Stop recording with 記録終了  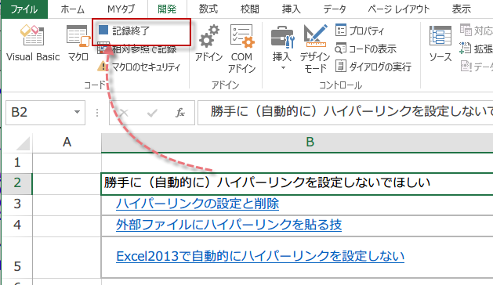125,31
